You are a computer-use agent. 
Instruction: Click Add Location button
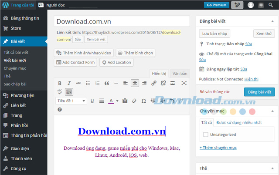click(116, 62)
